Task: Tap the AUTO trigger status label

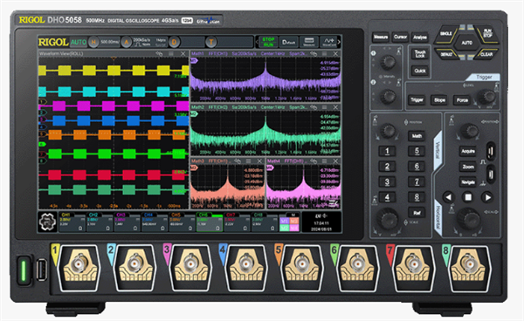Action: [x=79, y=42]
